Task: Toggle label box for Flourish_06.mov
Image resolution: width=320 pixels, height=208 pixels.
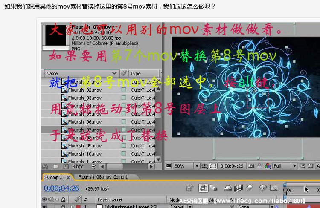Action: pos(124,122)
